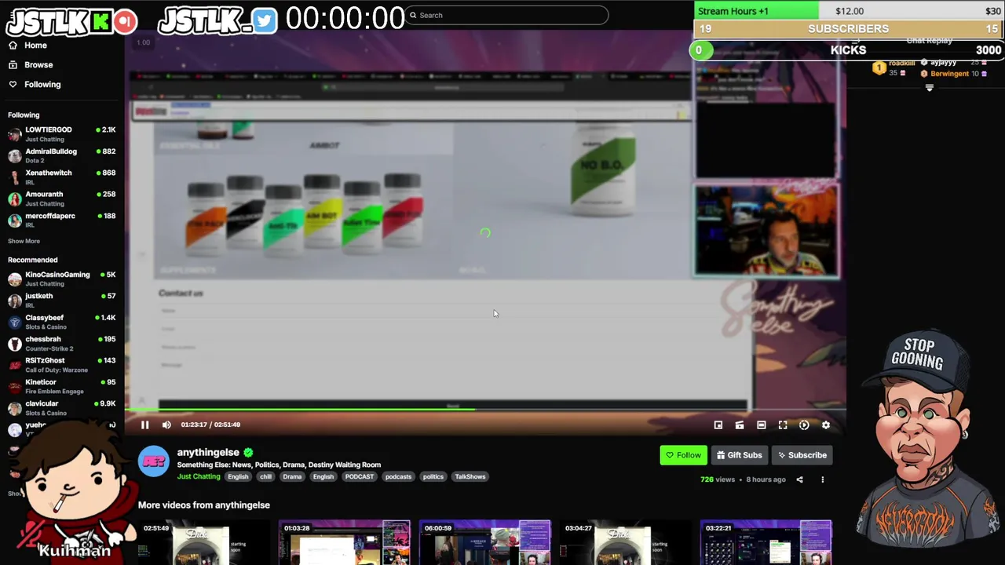Image resolution: width=1005 pixels, height=565 pixels.
Task: Seek using the video progress bar
Action: (485, 409)
